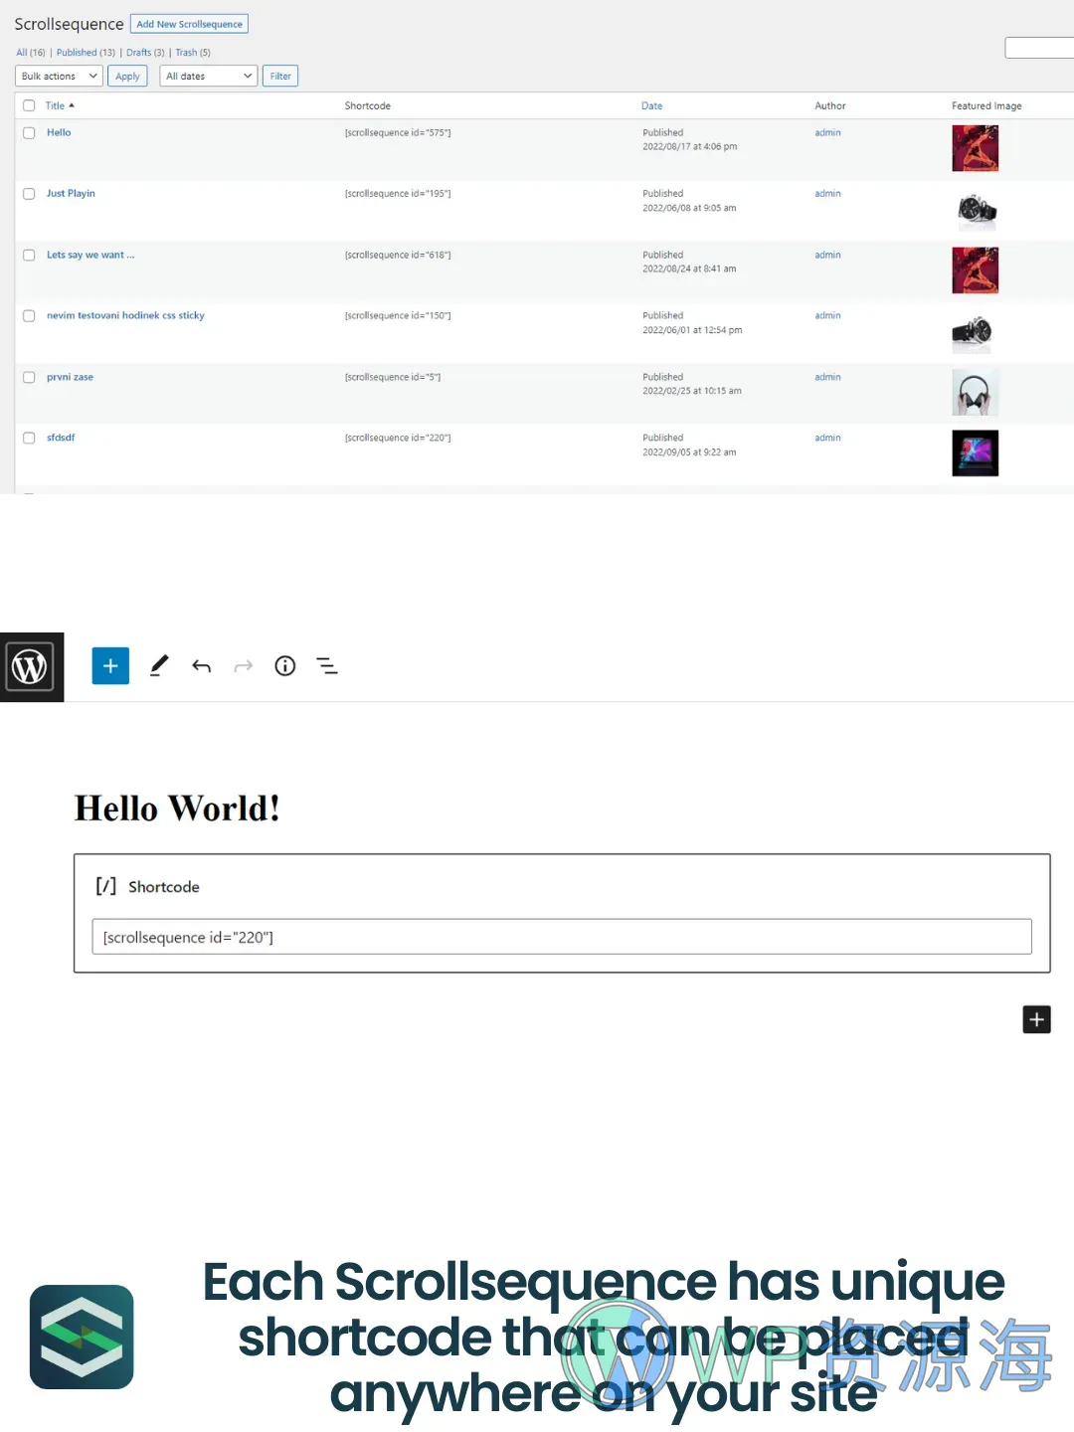Click Add New Scrollsequence button
The height and width of the screenshot is (1432, 1074).
click(x=189, y=24)
